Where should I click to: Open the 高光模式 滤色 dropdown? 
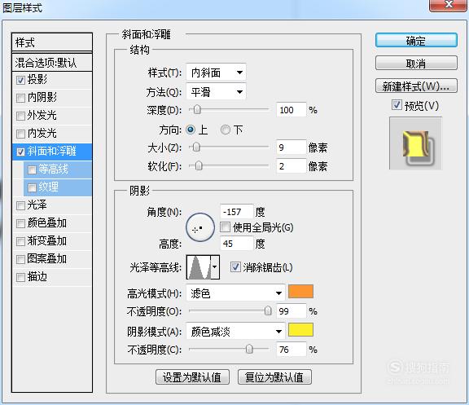(235, 293)
